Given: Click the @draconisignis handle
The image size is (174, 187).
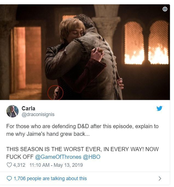Looking at the screenshot, I should [x=38, y=114].
